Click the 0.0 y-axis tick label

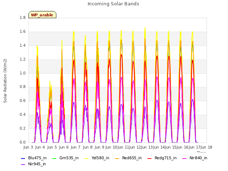pyautogui.click(x=22, y=142)
